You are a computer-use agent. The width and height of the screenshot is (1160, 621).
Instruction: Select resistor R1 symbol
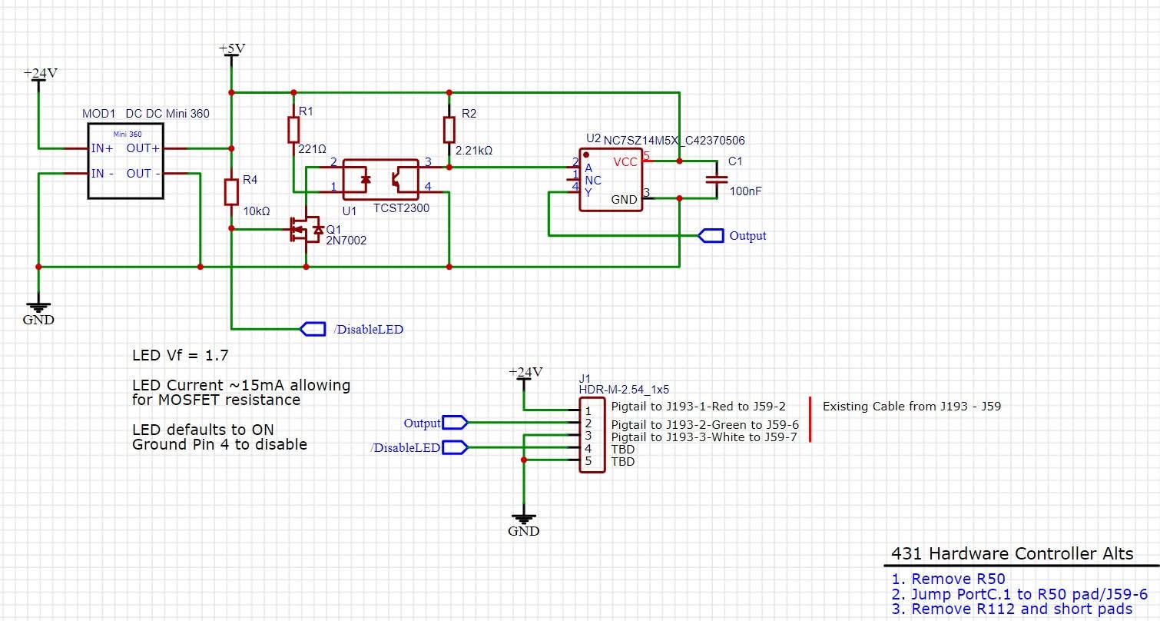coord(293,130)
